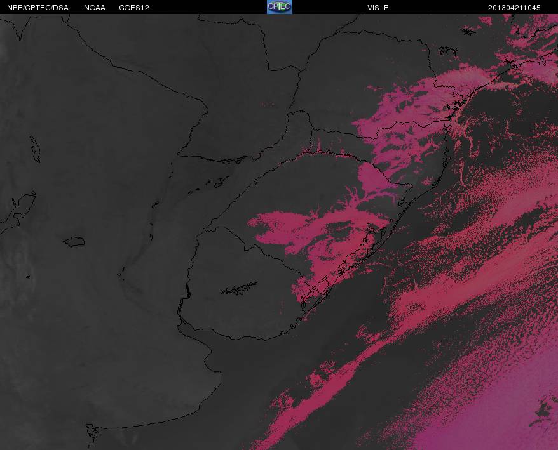Select the VIS-IR channel label
Screen dimensions: 558x450
coord(378,8)
